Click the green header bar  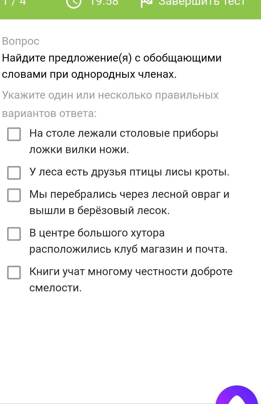[130, 9]
